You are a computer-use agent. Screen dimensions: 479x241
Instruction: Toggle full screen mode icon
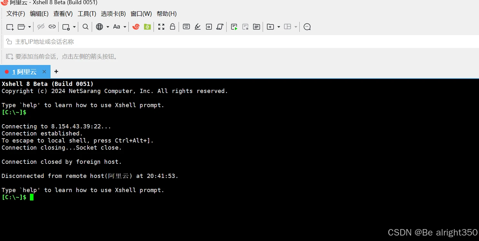(161, 27)
